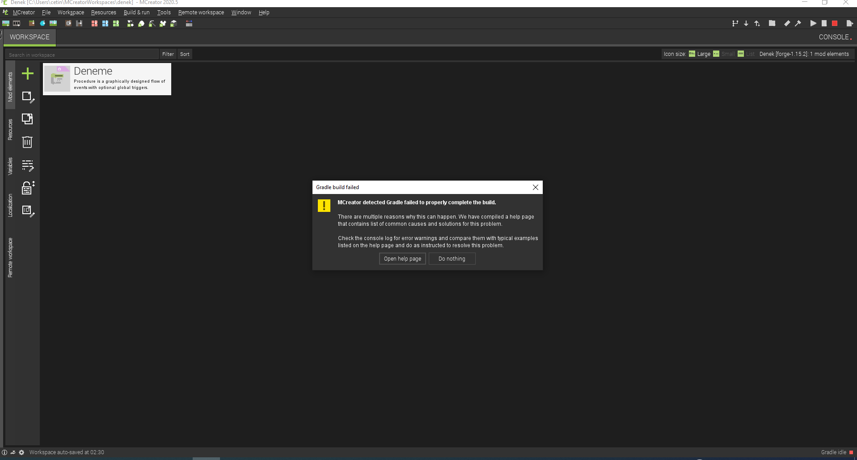Click the export mod file arrow icon

click(849, 24)
